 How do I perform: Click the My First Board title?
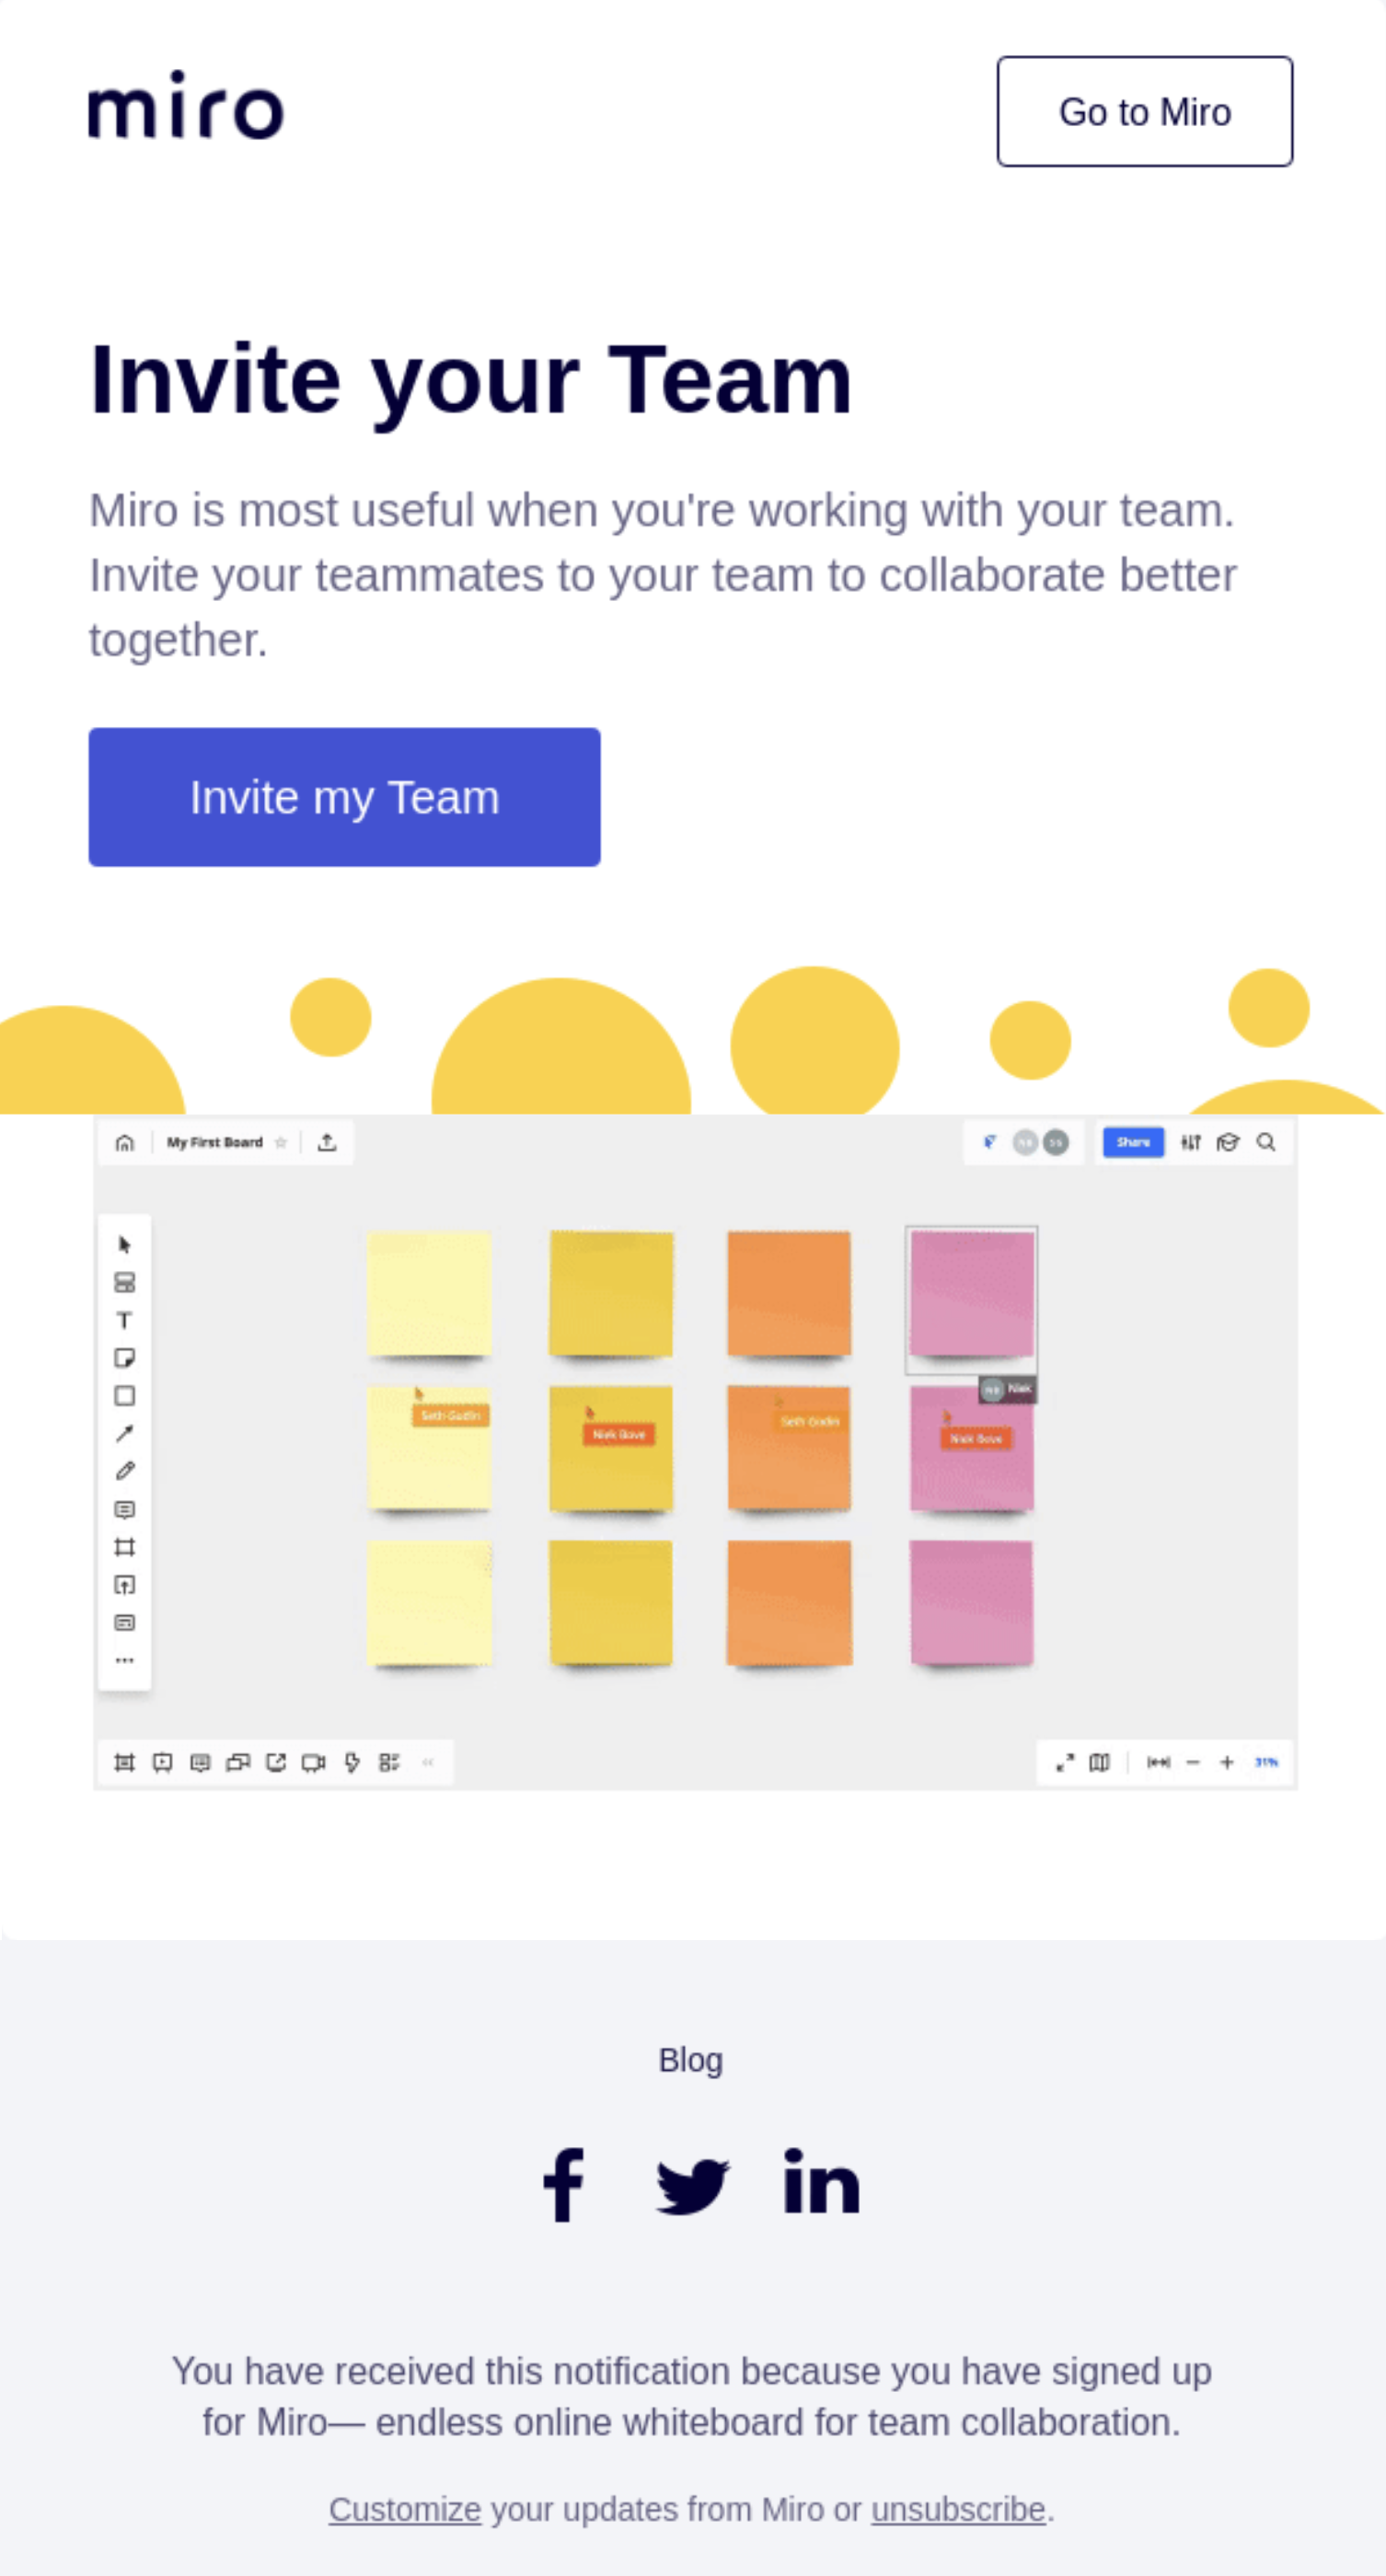tap(215, 1141)
